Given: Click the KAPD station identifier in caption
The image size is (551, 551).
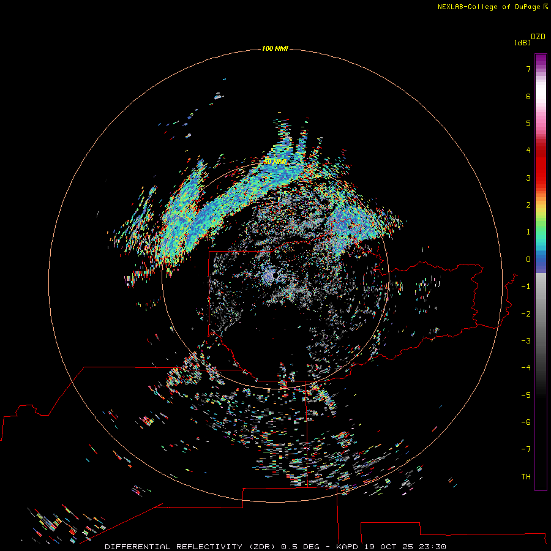Looking at the screenshot, I should coord(347,547).
